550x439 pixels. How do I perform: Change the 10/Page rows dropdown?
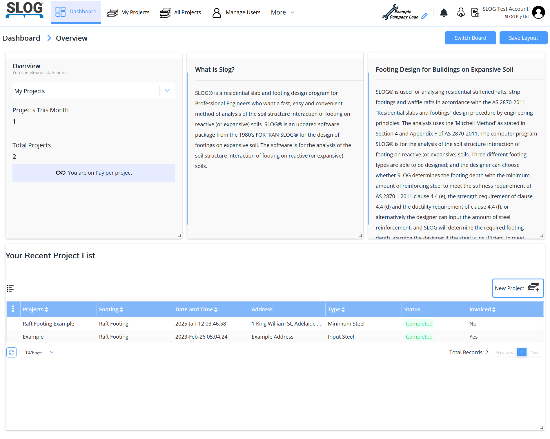click(x=39, y=352)
